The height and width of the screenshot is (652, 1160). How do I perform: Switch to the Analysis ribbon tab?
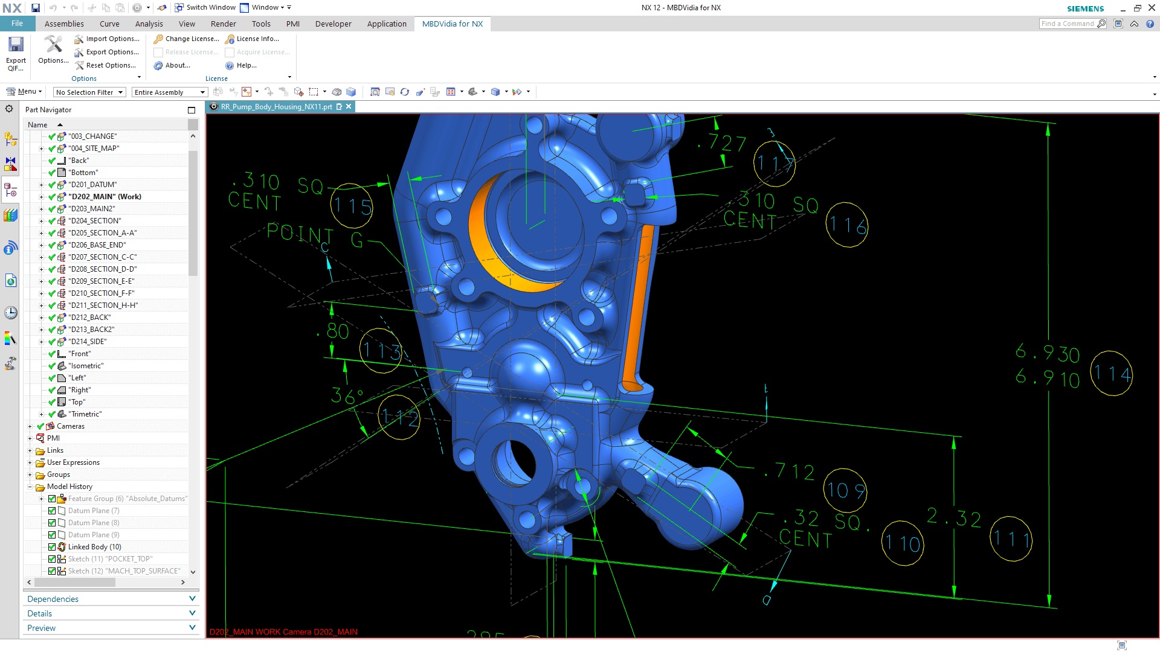pyautogui.click(x=149, y=24)
